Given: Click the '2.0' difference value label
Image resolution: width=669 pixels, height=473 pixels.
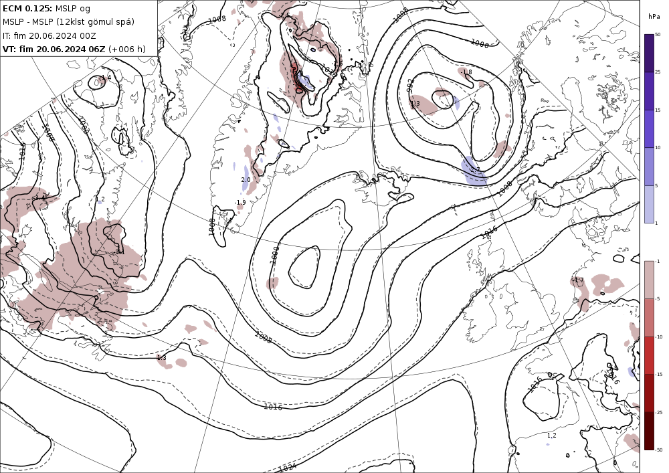Looking at the screenshot, I should (x=246, y=180).
